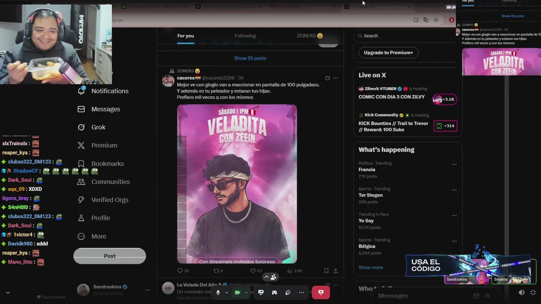Open the Yo Soy trending topic
Image resolution: width=541 pixels, height=304 pixels.
[366, 221]
